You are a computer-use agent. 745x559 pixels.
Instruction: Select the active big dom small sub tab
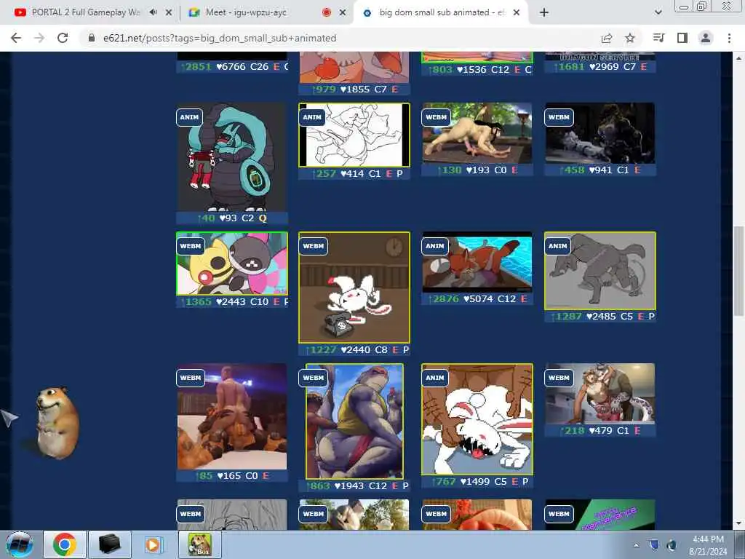[x=434, y=12]
